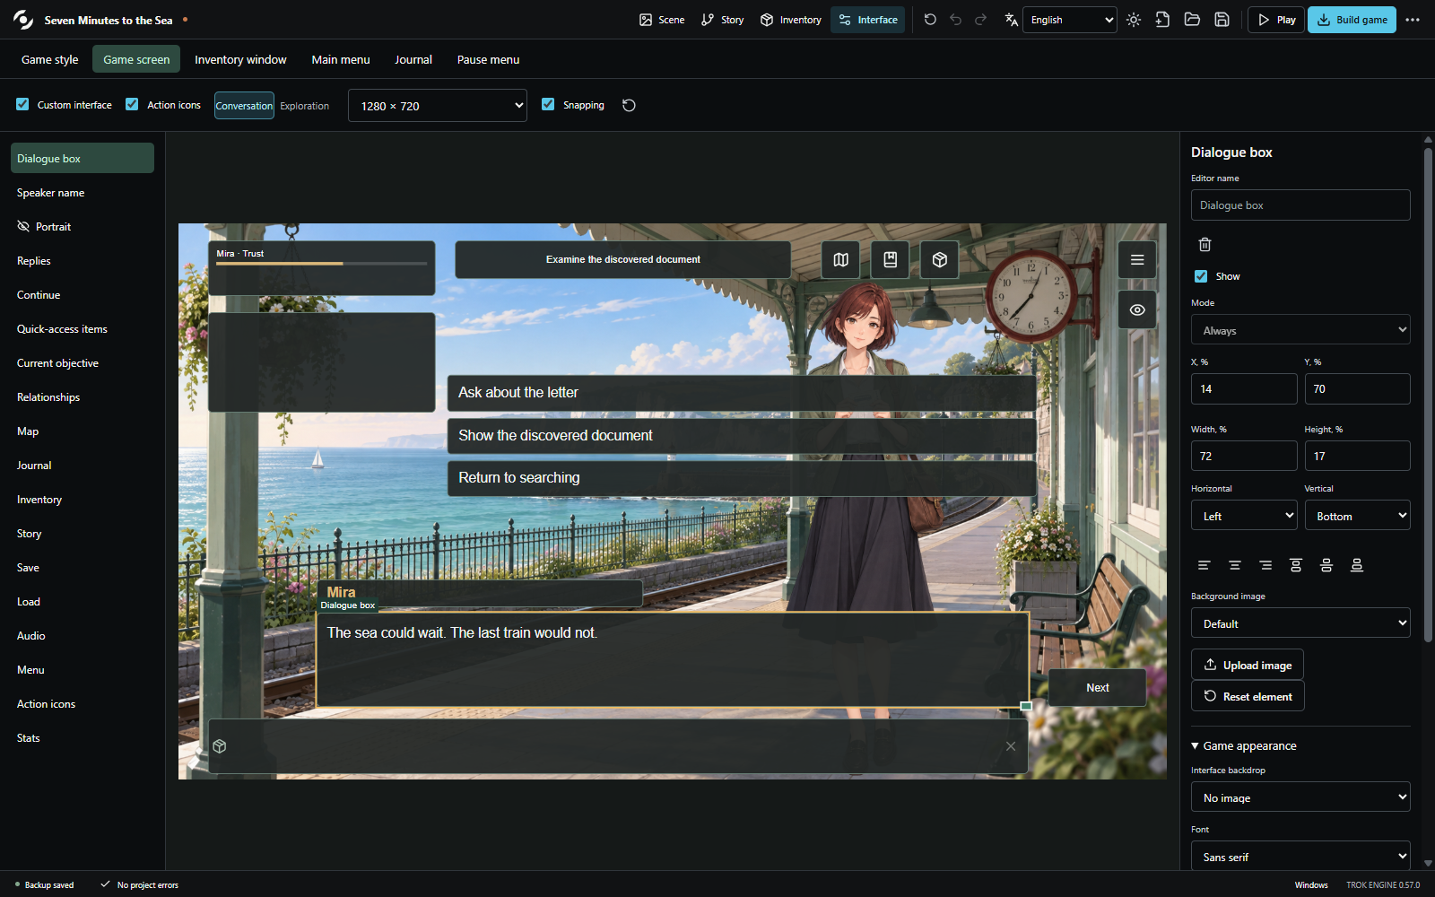1435x897 pixels.
Task: Uncheck the Show checkbox
Action: (1201, 276)
